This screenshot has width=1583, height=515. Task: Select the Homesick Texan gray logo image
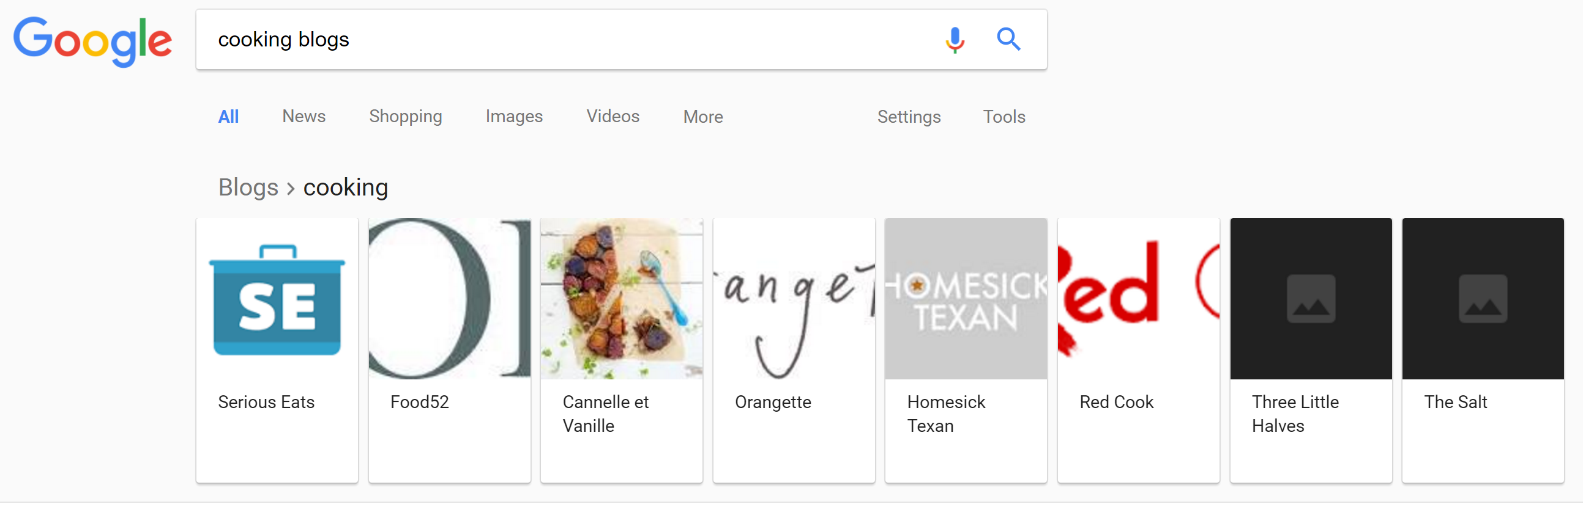pyautogui.click(x=966, y=299)
